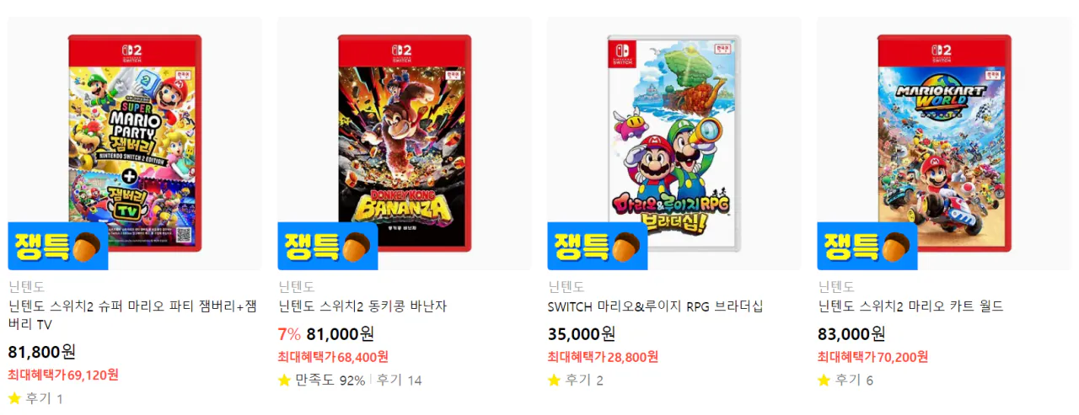
Task: Click the 쟁특 acorn badge on Mario & Luigi Brothership
Action: coord(598,246)
